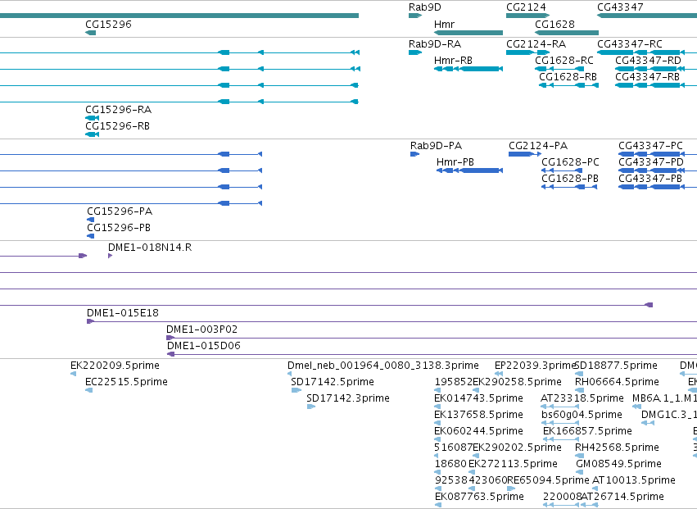Click EST GM08549.5prime

click(x=618, y=465)
